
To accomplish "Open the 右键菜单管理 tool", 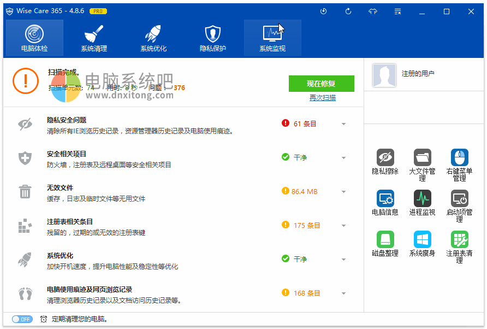I will click(459, 165).
